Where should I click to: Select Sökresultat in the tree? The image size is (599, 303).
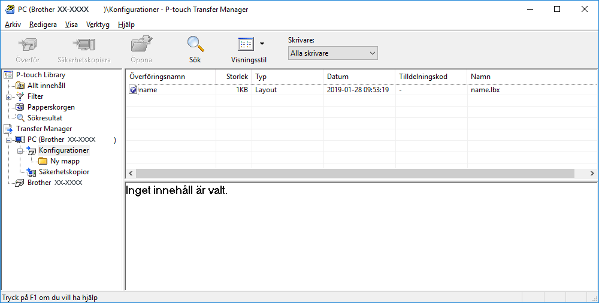tap(45, 118)
